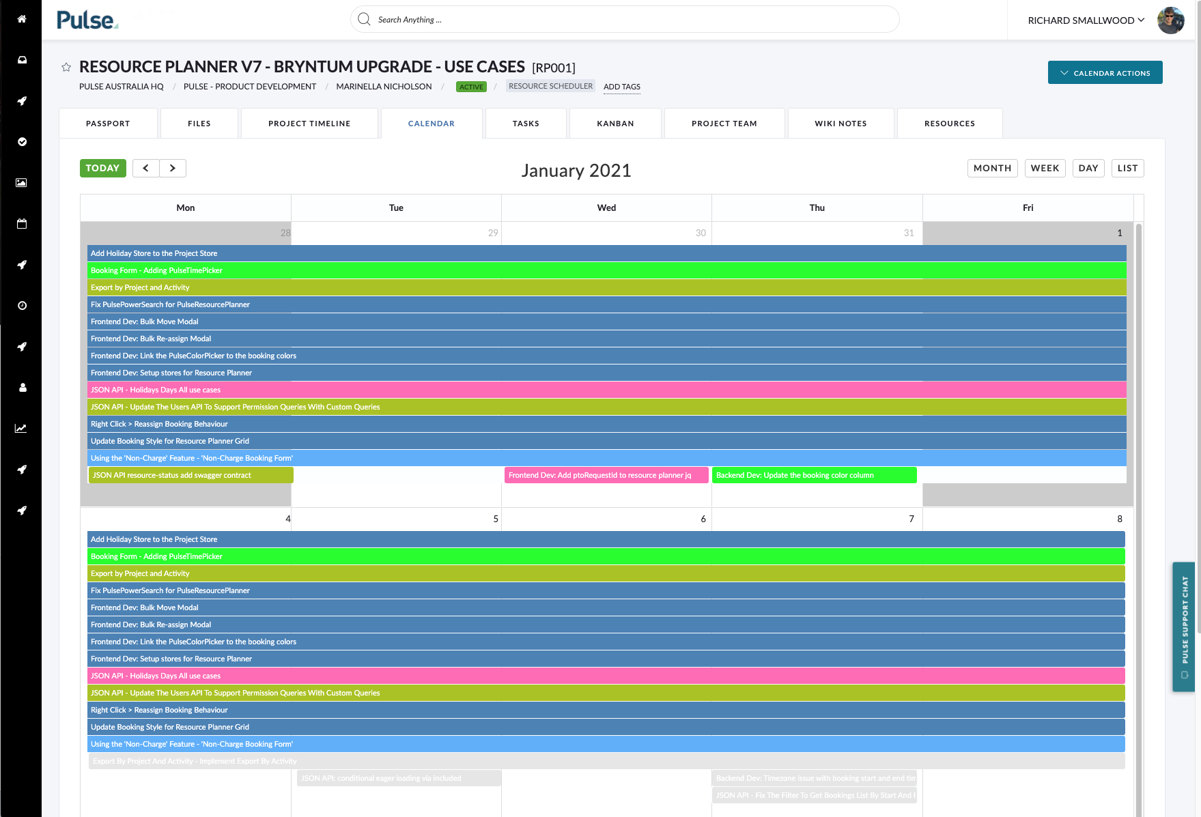Open the calendar icon in the sidebar

22,224
